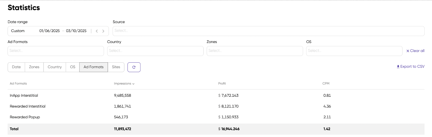Click the refresh icon button
This screenshot has width=432, height=137.
pos(134,67)
